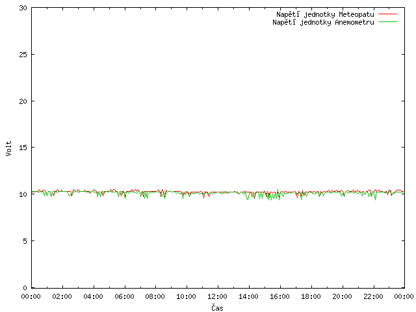Click the legend label "Napětí jednotky Meteopatu"

[x=325, y=14]
